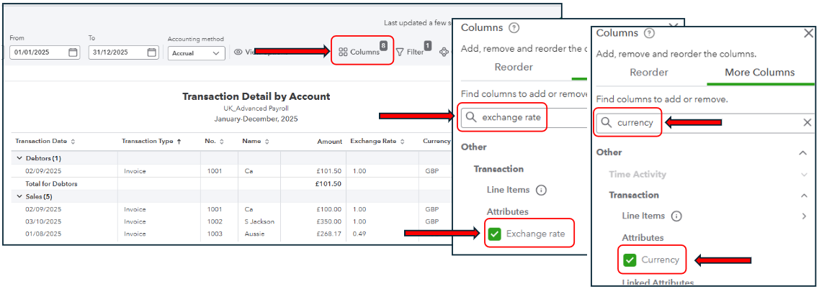The image size is (819, 289).
Task: Open the To date calendar picker
Action: 152,52
